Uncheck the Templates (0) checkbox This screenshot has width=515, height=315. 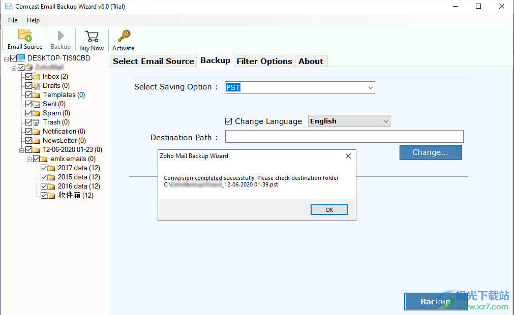28,95
